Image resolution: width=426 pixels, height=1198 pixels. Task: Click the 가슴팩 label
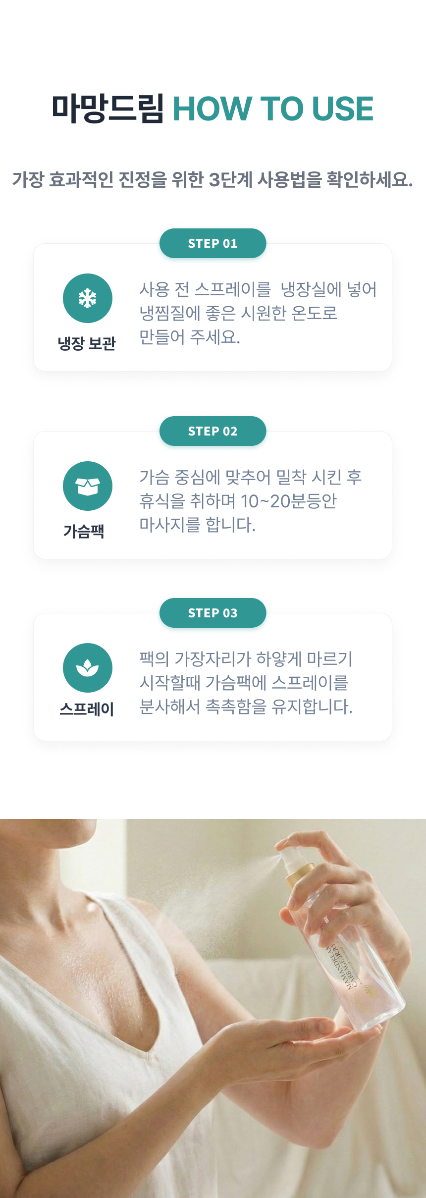coord(84,531)
